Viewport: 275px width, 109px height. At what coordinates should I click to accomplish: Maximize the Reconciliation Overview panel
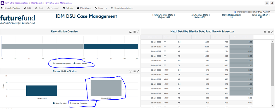pos(138,32)
